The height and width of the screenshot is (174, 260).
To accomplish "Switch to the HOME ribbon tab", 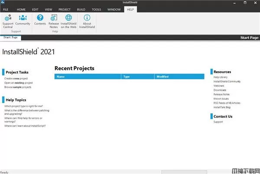I will coord(21,9).
